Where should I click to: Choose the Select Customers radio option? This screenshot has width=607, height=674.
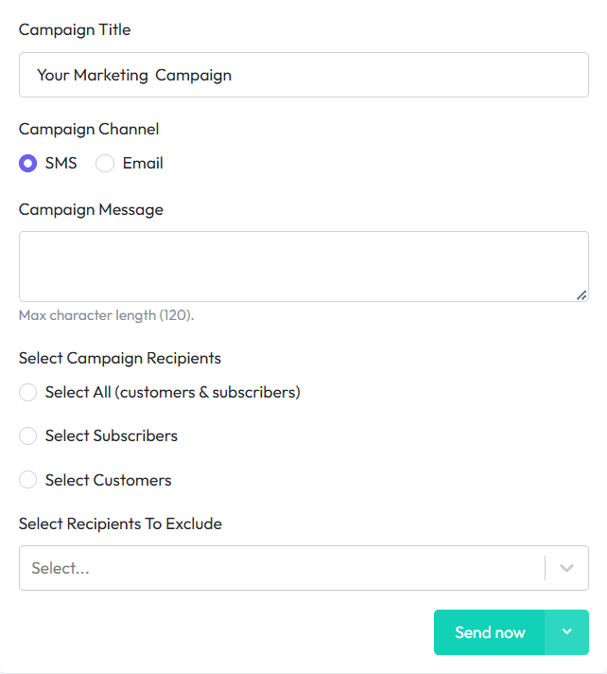point(28,480)
